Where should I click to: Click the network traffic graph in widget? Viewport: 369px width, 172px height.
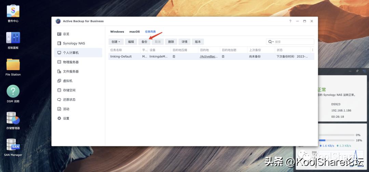341,159
